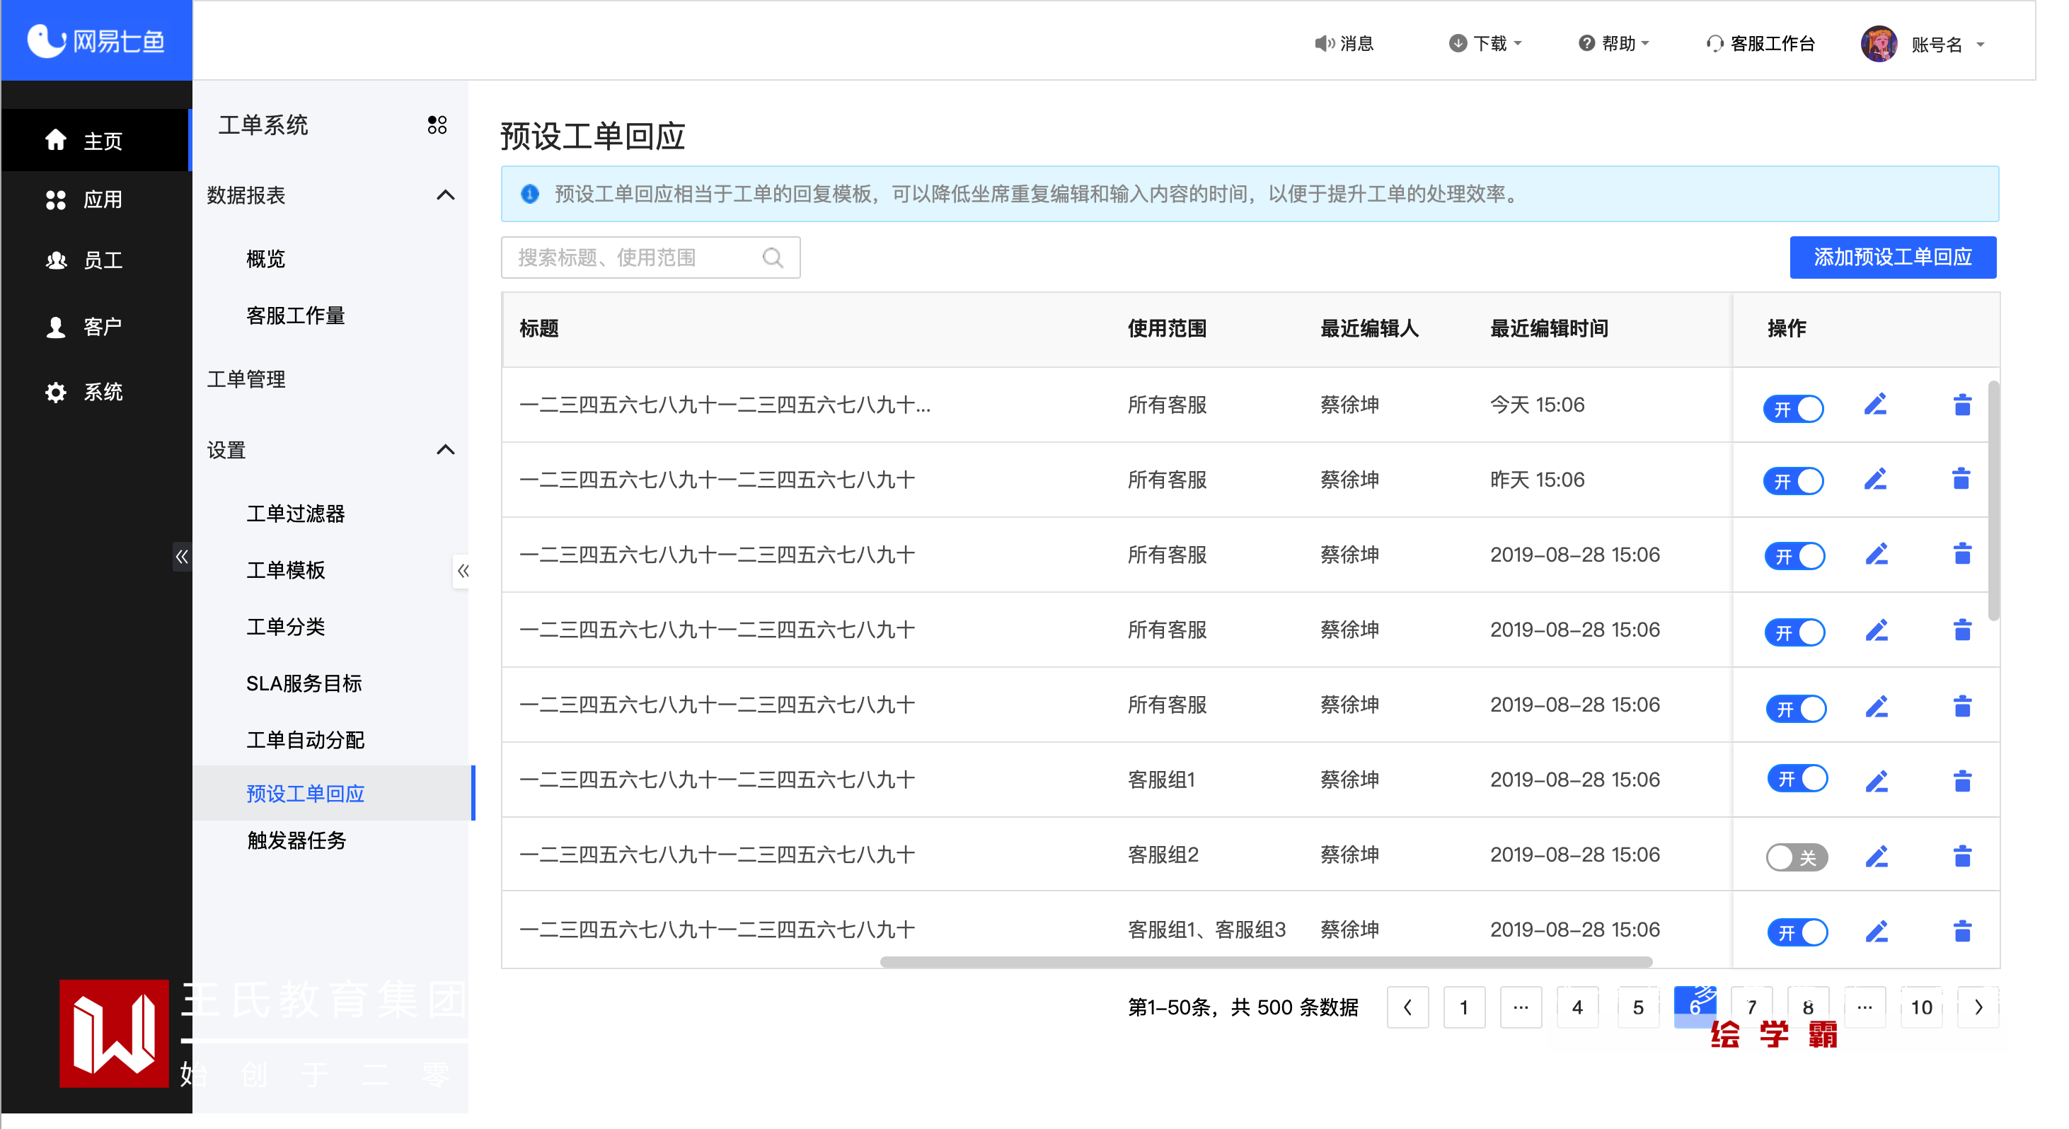2069x1129 pixels.
Task: Open 客服工作台 headset icon
Action: [1714, 43]
